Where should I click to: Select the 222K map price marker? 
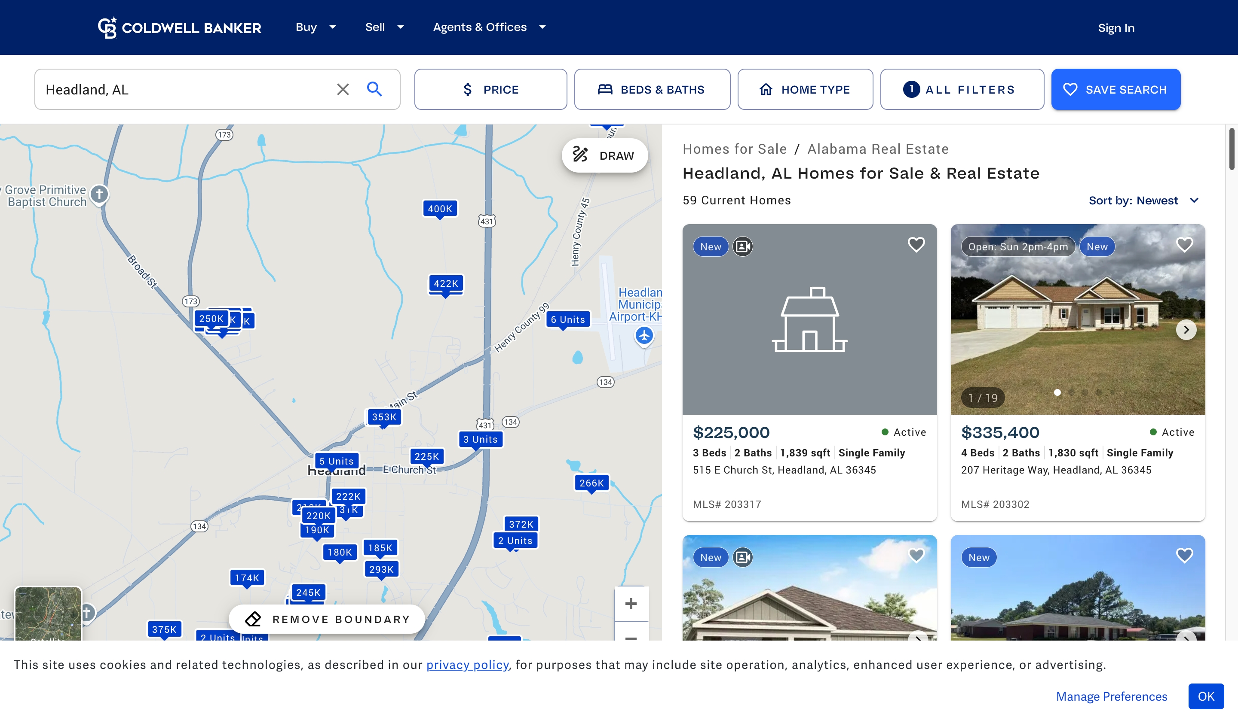click(348, 496)
